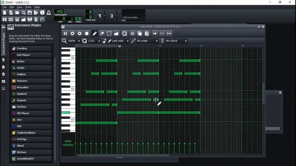Open an existing project via folder icon
This screenshot has height=166, width=296.
17,12
